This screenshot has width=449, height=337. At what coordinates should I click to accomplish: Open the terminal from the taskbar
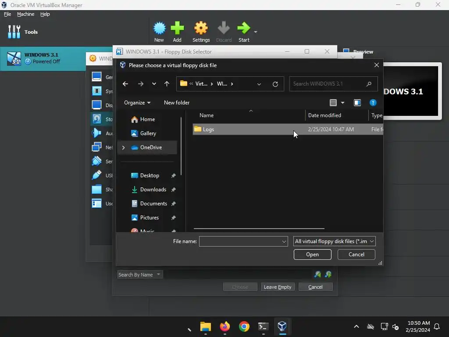click(x=263, y=326)
